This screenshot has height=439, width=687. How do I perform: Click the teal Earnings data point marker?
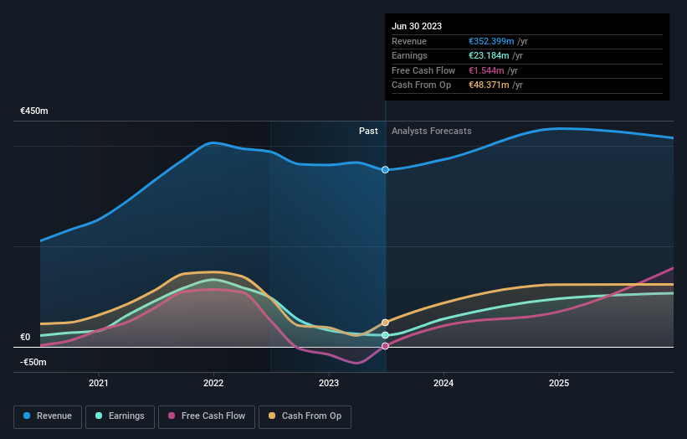click(x=385, y=335)
